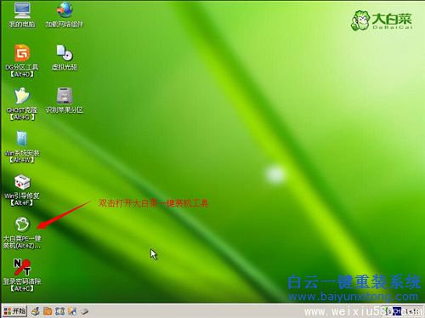Screen dimensions: 425x318
Task: Click the www.baiyunxitong.com watermark link
Action: point(353,297)
